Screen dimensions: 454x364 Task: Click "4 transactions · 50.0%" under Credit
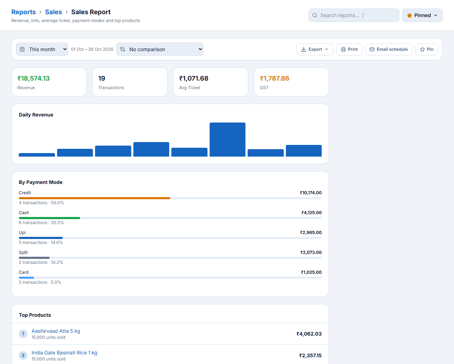click(41, 203)
